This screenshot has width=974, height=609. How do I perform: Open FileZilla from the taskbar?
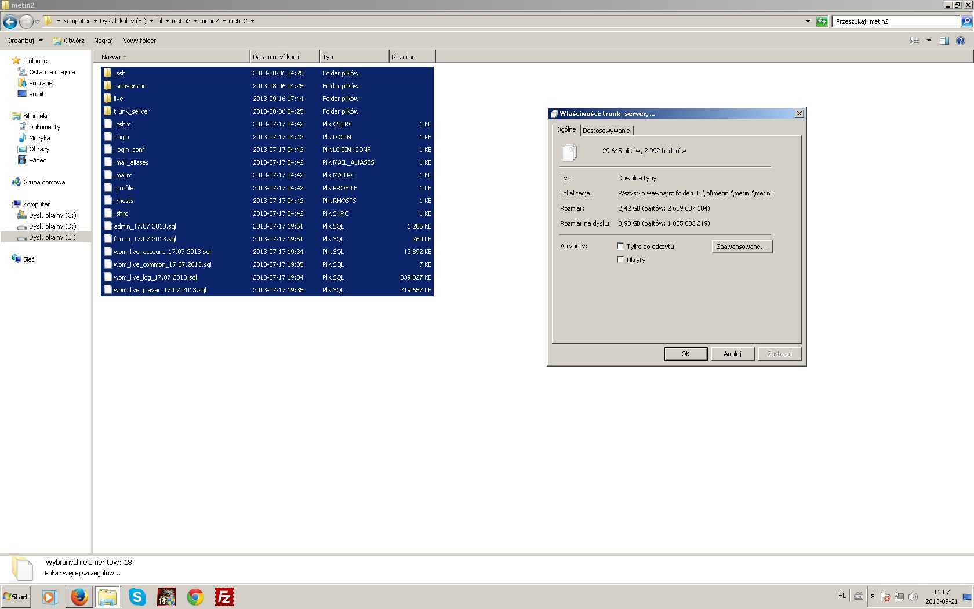[224, 597]
